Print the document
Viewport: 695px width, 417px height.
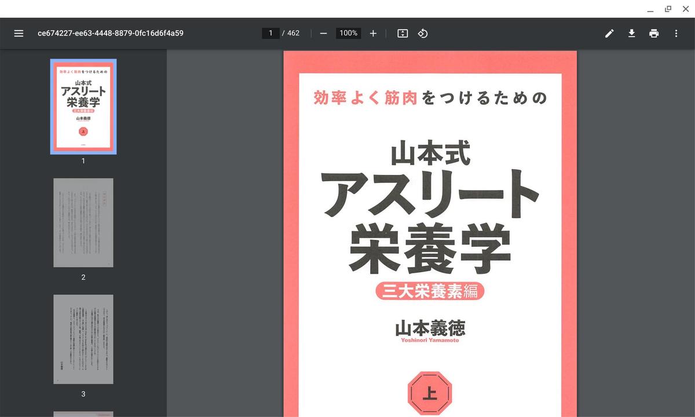click(x=654, y=34)
